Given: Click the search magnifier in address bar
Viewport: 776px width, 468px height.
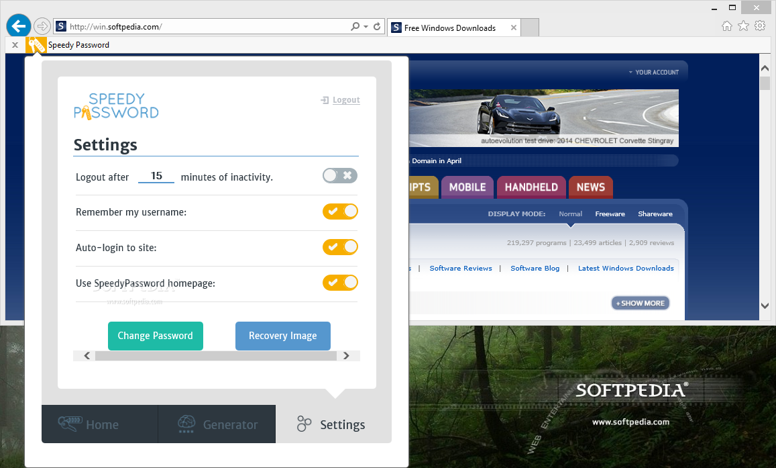Looking at the screenshot, I should [x=355, y=26].
